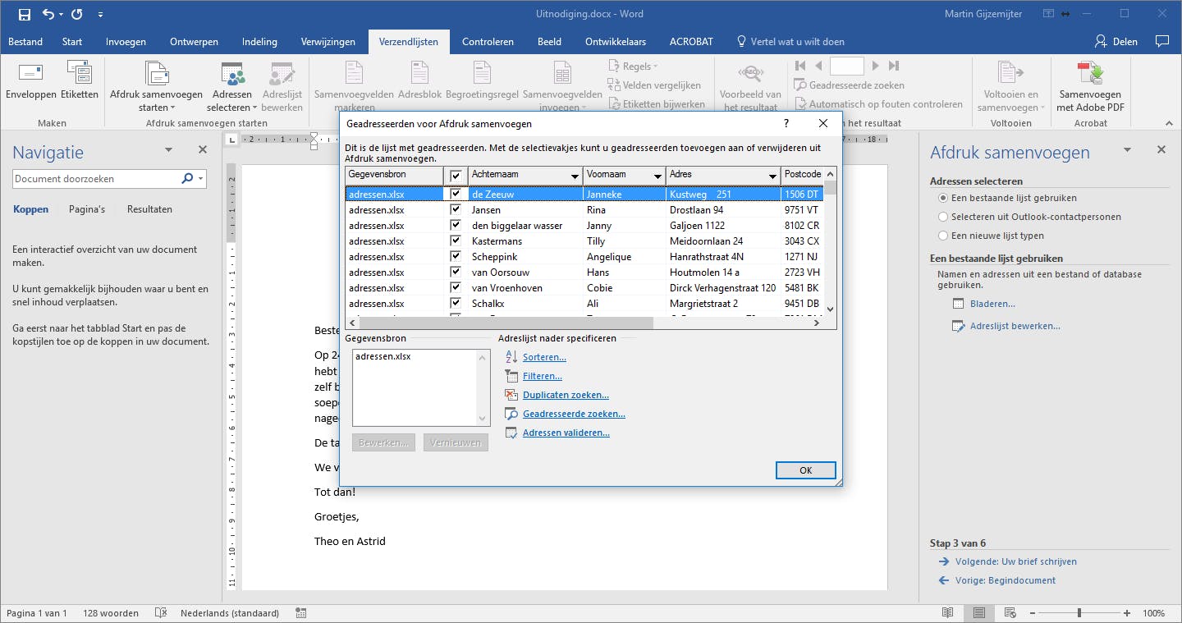The image size is (1182, 623).
Task: Click the Adressen selecteren icon
Action: coord(232,76)
